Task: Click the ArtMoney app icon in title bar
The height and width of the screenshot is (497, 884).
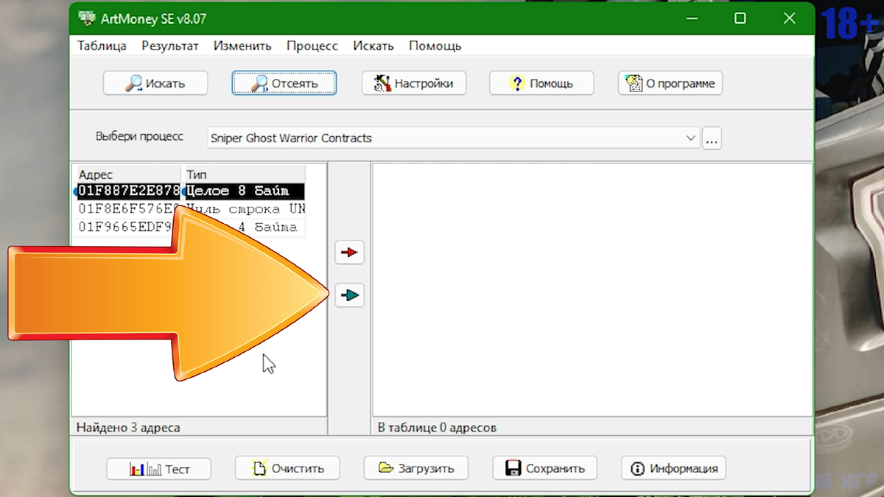Action: coord(87,18)
